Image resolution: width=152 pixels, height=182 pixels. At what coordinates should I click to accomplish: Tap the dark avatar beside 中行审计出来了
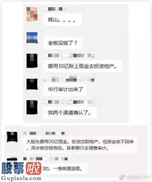pos(32,84)
